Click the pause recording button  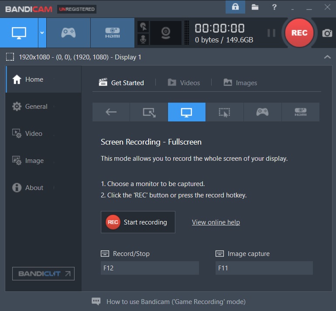[x=271, y=33]
